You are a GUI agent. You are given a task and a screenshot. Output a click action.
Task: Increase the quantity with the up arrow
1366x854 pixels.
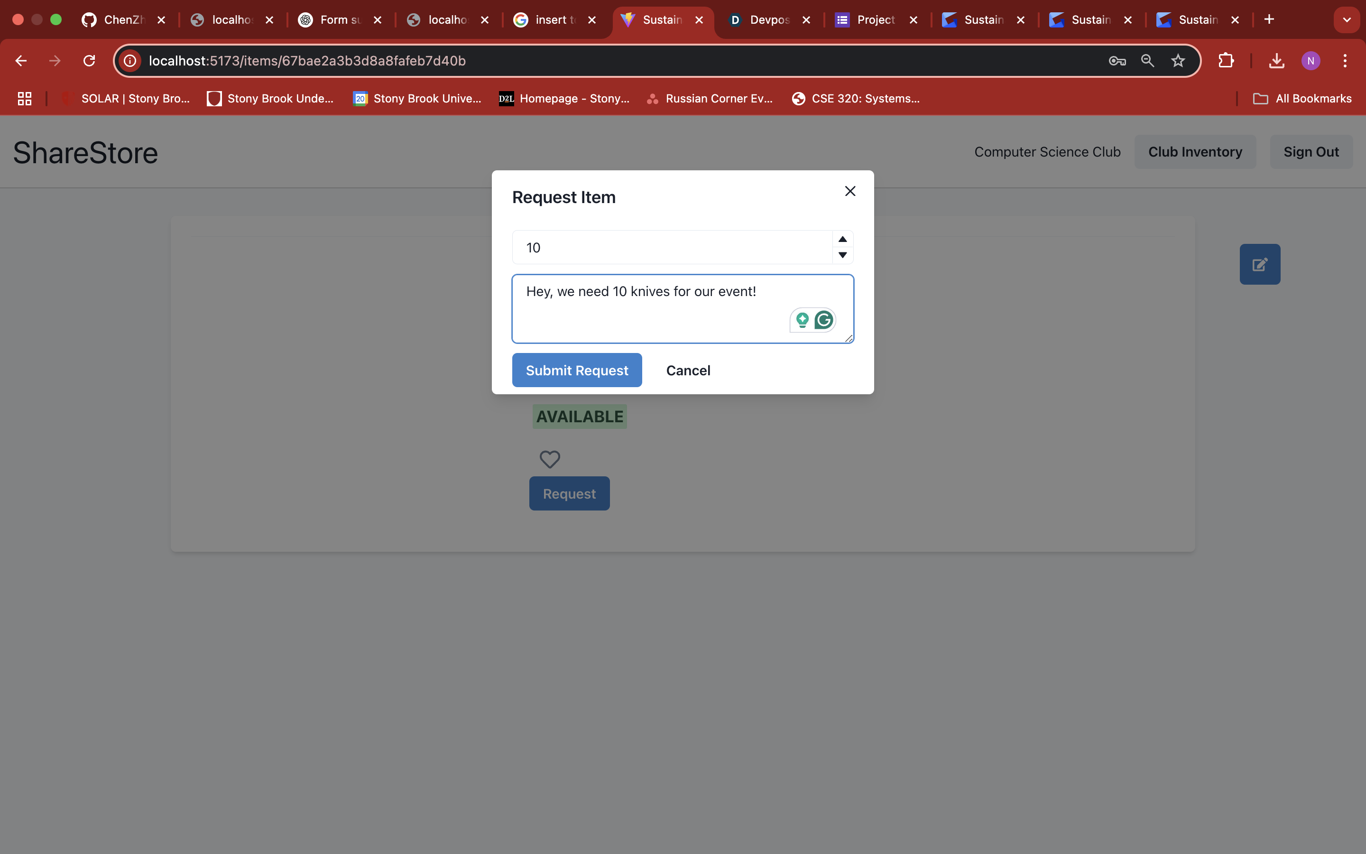[x=842, y=240]
